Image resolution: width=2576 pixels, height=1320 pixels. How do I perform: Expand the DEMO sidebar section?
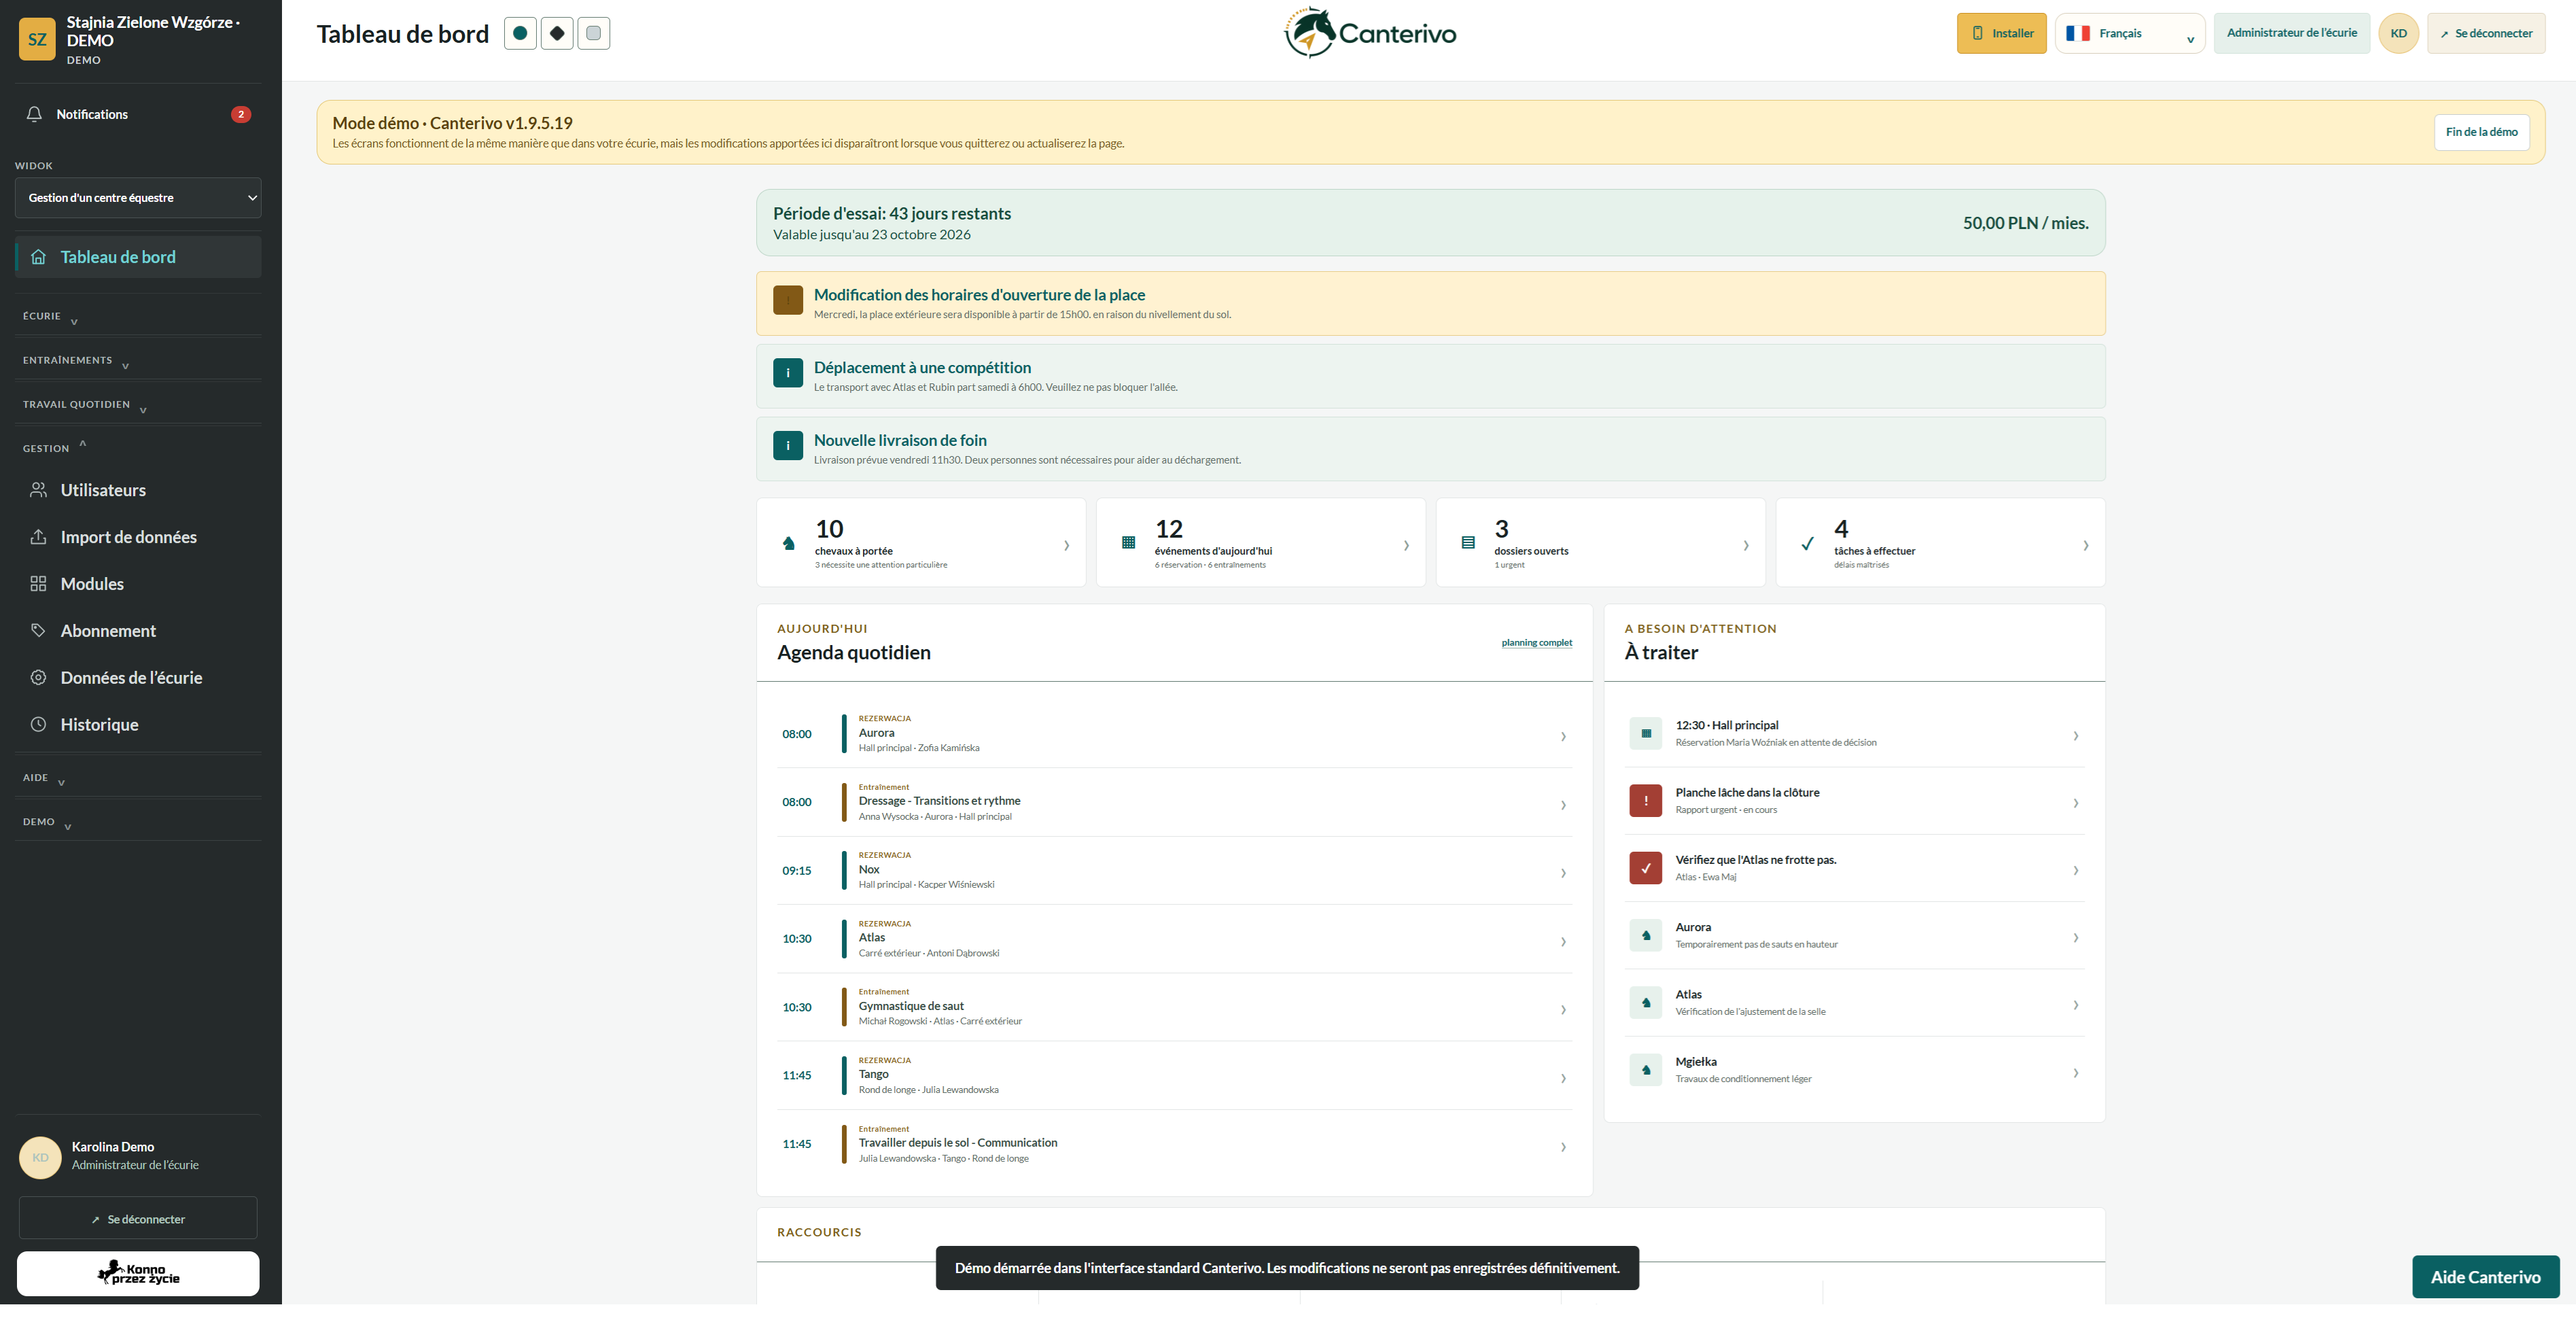138,822
